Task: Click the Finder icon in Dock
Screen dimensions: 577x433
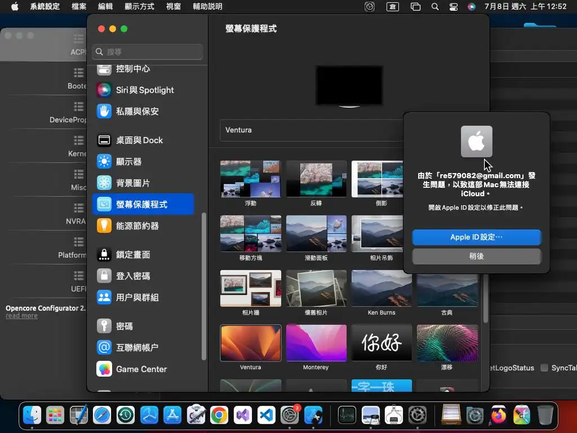Action: tap(32, 415)
